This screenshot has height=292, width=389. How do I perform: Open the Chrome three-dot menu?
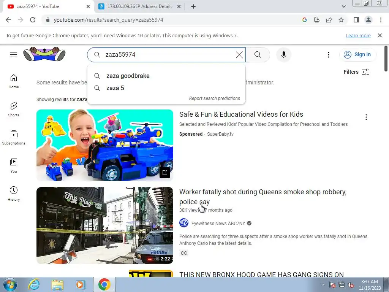point(381,20)
